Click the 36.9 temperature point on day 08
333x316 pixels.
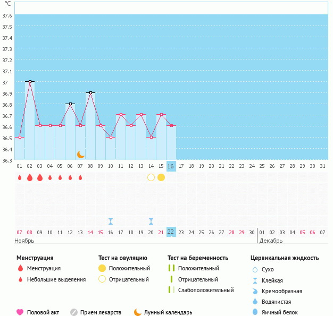click(x=90, y=93)
